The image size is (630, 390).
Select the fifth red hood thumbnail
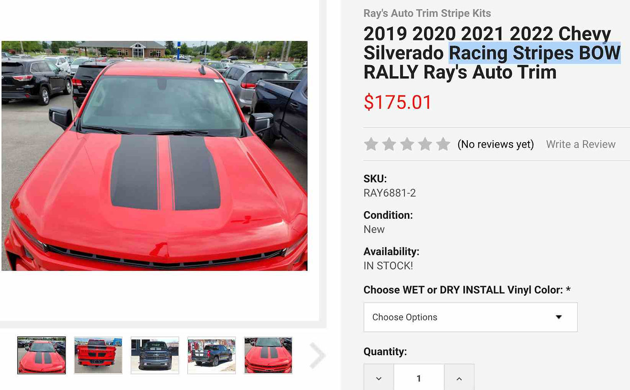point(268,356)
